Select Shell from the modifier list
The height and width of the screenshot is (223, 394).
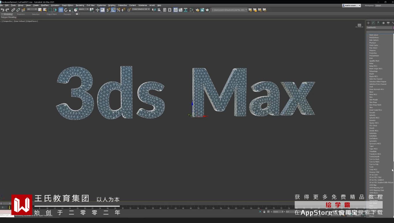371,87
